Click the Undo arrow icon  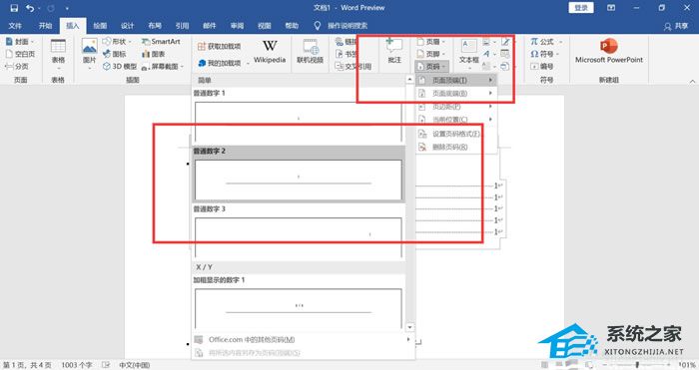[x=30, y=8]
